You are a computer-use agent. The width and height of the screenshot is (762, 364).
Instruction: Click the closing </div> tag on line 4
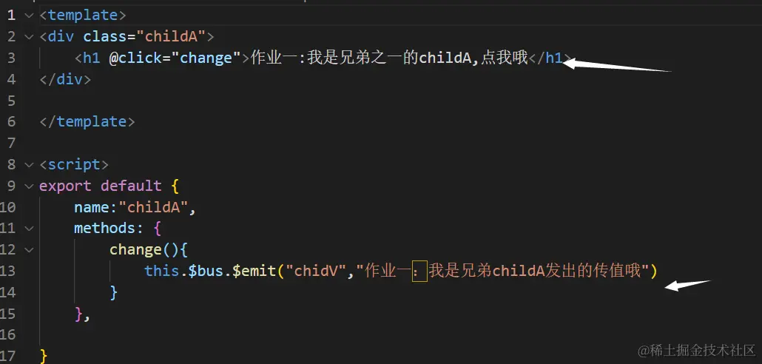(64, 79)
